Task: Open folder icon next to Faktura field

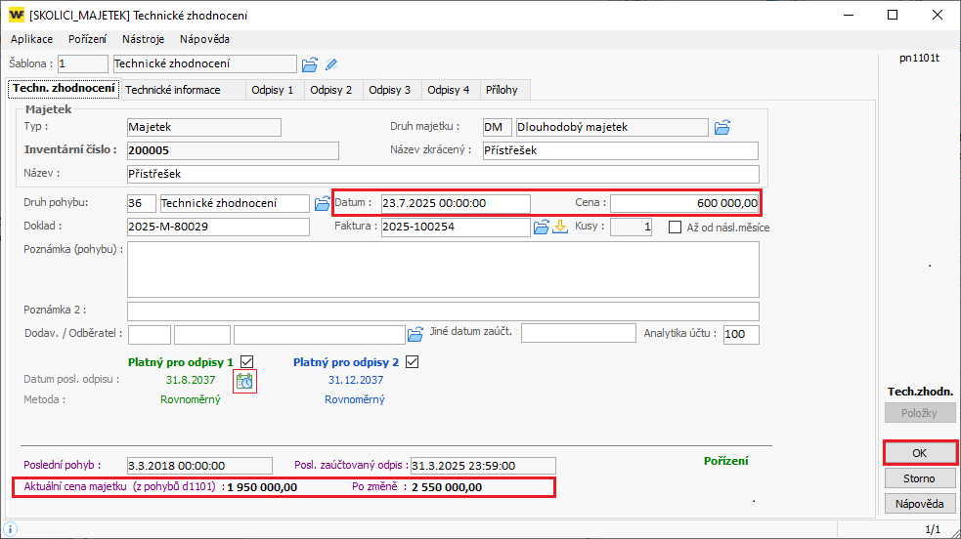Action: coord(541,227)
